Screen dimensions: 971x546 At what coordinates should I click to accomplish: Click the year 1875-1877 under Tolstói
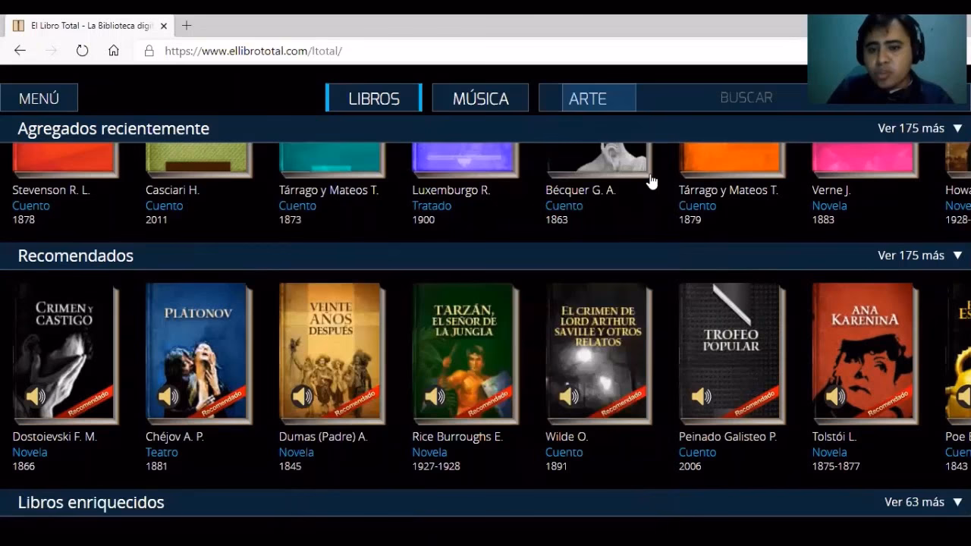836,466
